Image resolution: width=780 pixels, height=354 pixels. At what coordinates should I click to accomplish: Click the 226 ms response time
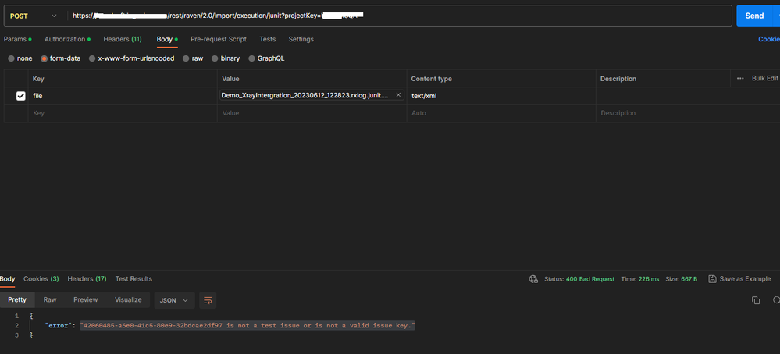tap(649, 279)
